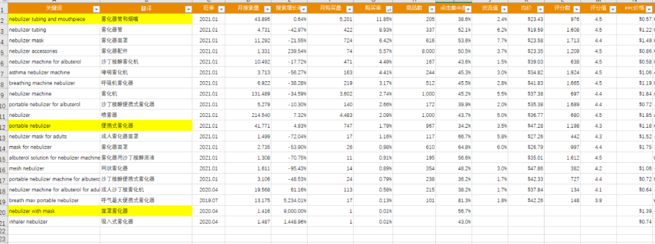
Task: Select cell 'nebulizer mask for adults'
Action: [54, 136]
